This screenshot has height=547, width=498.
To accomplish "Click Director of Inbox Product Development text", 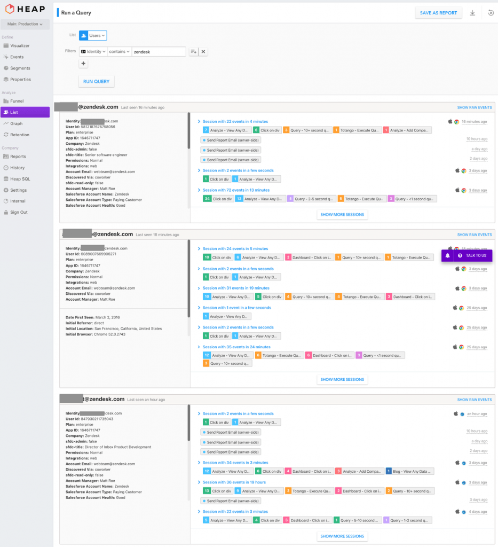I will click(x=118, y=447).
